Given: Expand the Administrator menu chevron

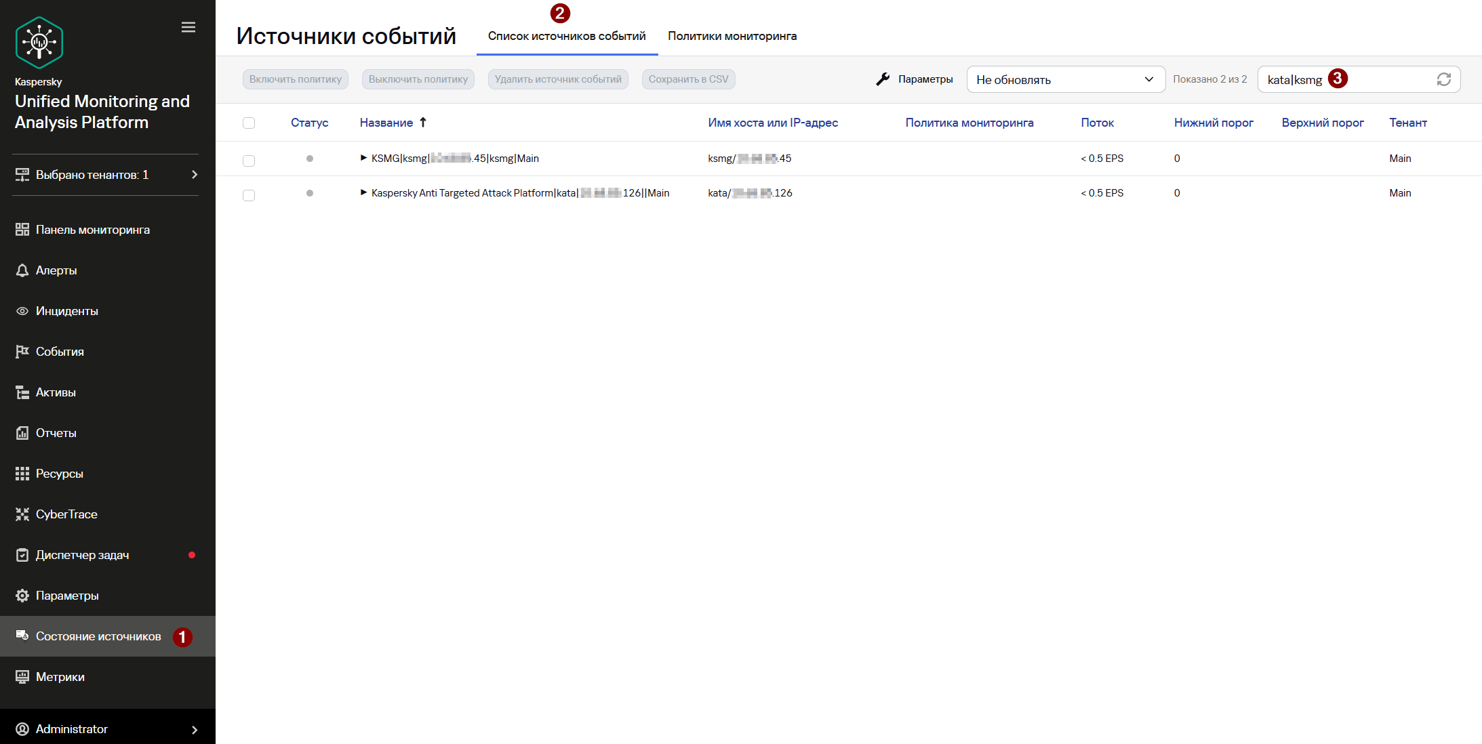Looking at the screenshot, I should pyautogui.click(x=195, y=730).
